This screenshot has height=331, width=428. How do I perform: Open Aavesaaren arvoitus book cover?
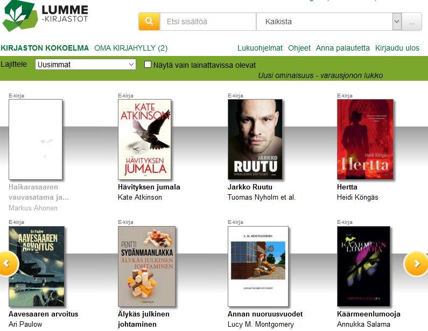pyautogui.click(x=37, y=266)
